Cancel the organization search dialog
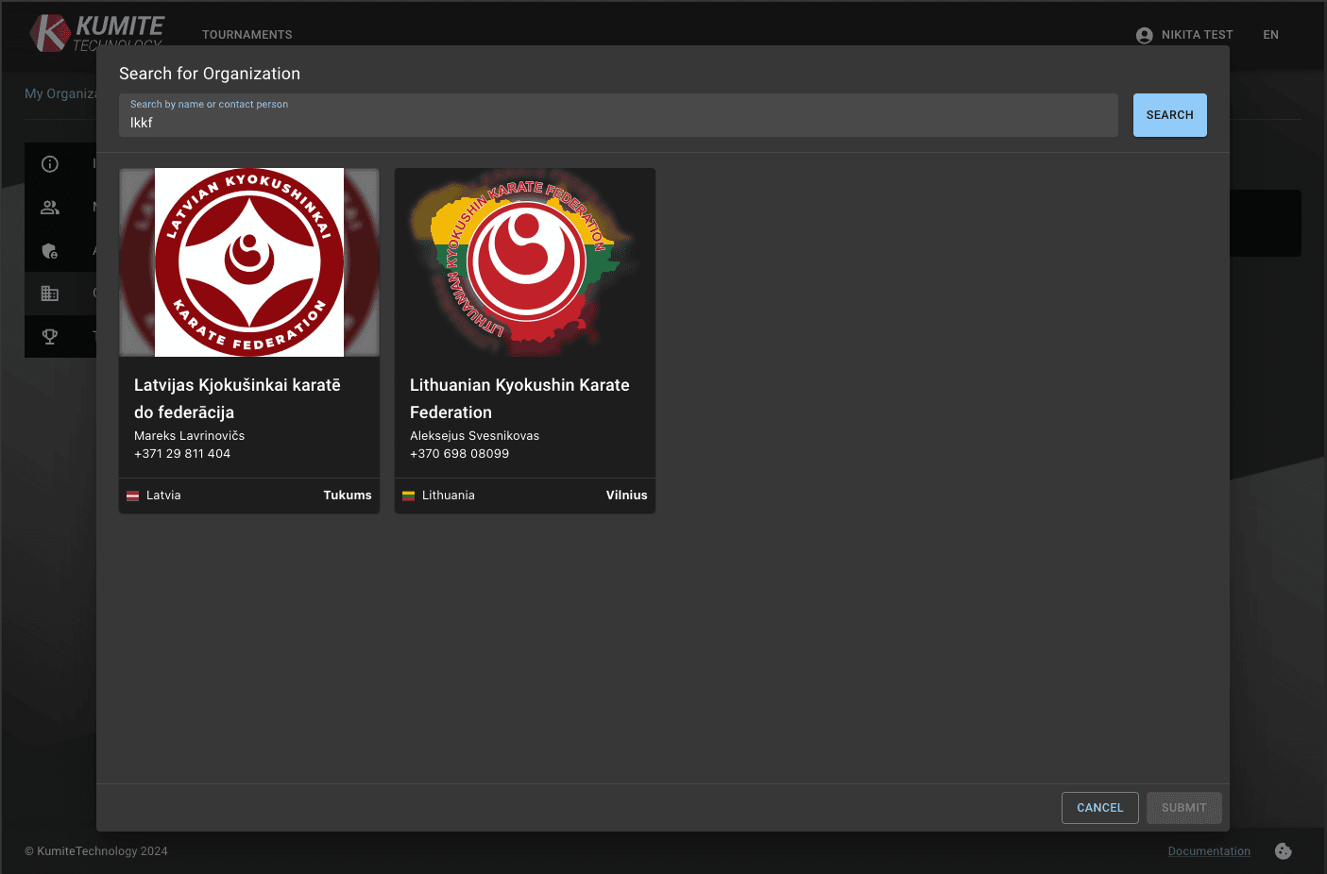This screenshot has height=874, width=1327. (x=1099, y=807)
